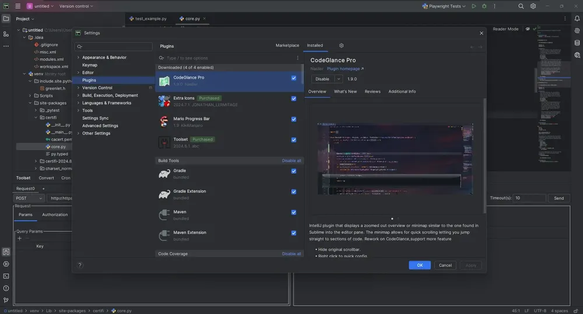Open Disable button dropdown arrow
This screenshot has height=314, width=583.
click(x=338, y=79)
